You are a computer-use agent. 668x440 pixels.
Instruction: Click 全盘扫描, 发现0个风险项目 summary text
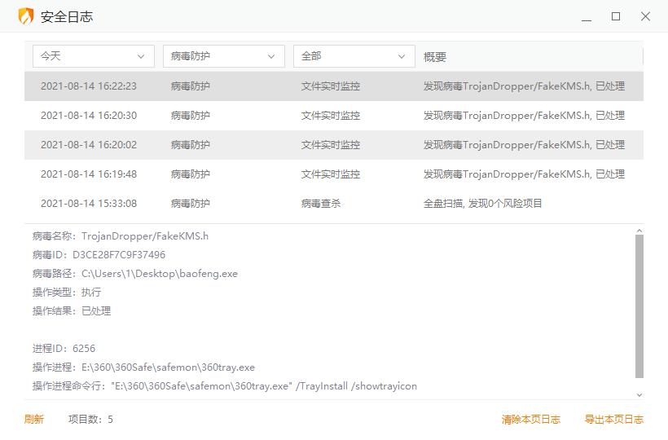click(x=482, y=204)
